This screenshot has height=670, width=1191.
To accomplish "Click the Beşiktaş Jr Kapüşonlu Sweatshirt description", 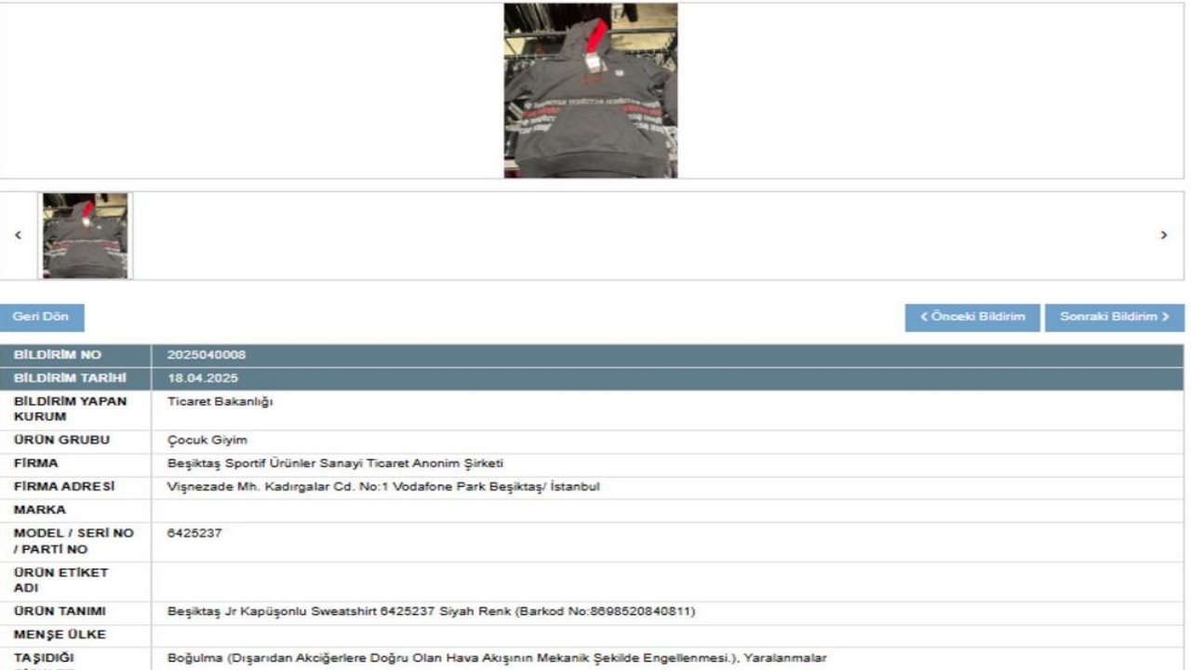I will pyautogui.click(x=431, y=611).
